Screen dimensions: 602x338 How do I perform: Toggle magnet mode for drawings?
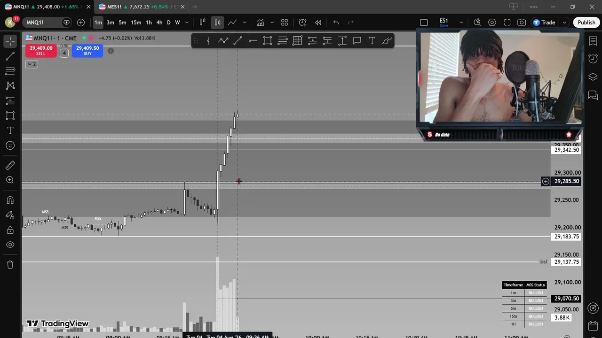[x=10, y=200]
